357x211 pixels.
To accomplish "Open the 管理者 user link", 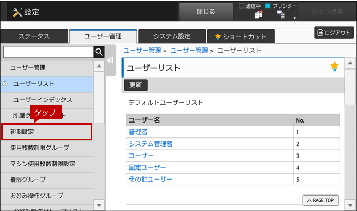I will (x=138, y=132).
